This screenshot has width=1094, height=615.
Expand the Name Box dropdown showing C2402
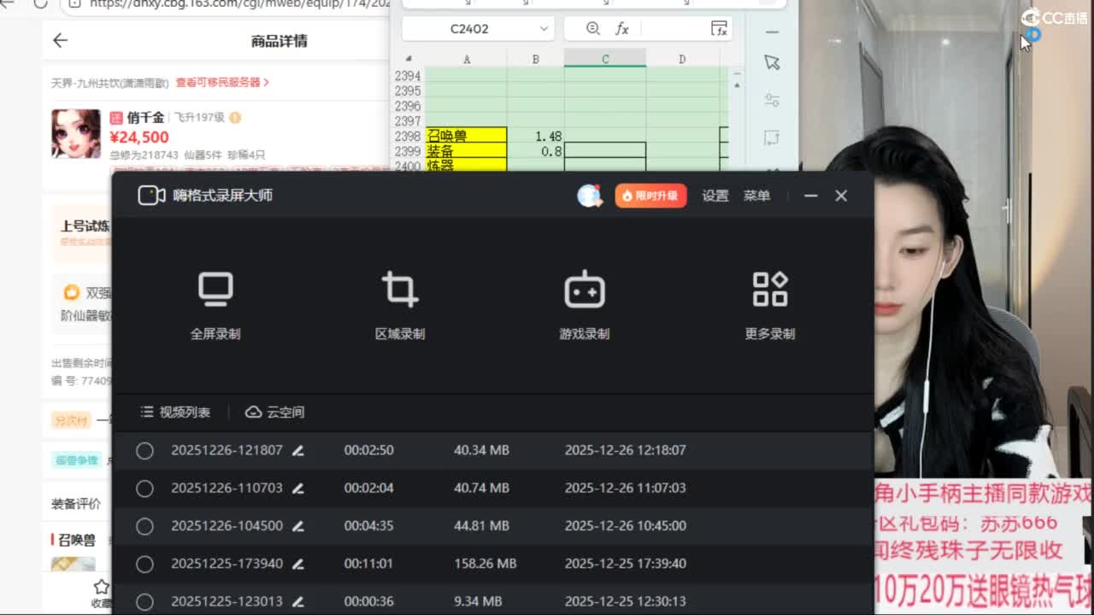click(x=544, y=29)
